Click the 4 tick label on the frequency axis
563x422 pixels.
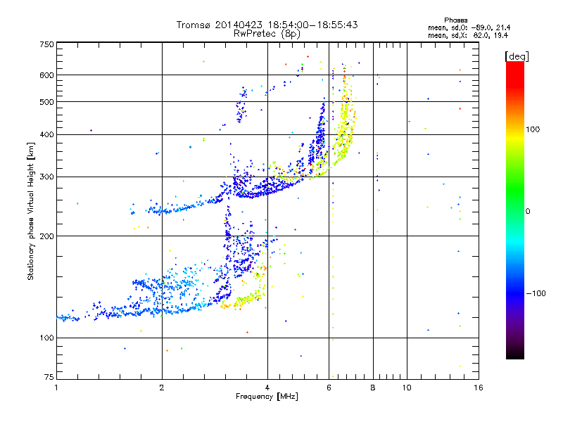[267, 388]
